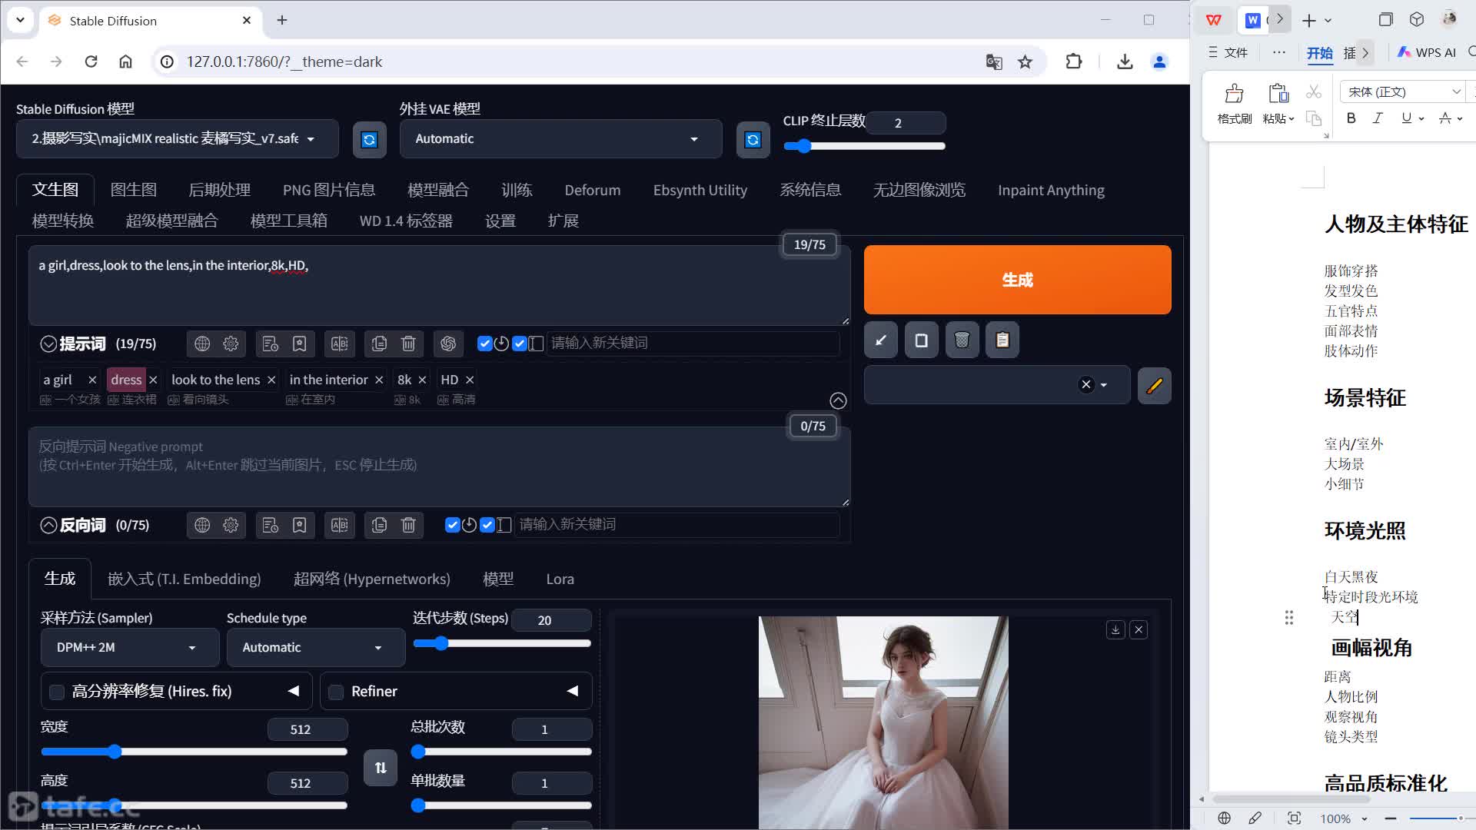Open prompt history icon in prompt toolbar
Screen dimensions: 1476x830
[x=270, y=344]
